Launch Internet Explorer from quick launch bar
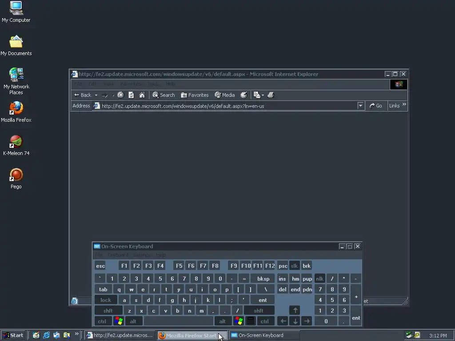This screenshot has height=341, width=455. tap(46, 335)
